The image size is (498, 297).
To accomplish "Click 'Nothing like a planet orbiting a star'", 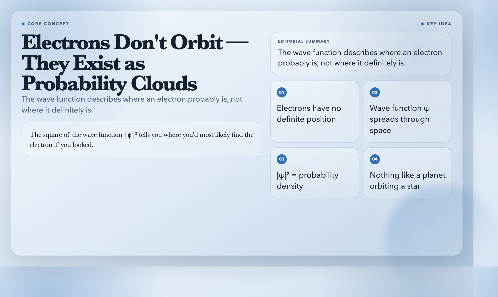I will click(x=407, y=180).
